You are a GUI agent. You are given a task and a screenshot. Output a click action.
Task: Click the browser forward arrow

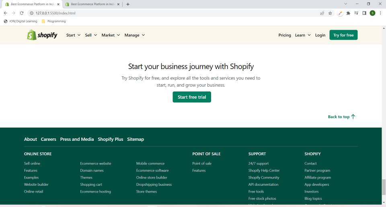pyautogui.click(x=14, y=13)
